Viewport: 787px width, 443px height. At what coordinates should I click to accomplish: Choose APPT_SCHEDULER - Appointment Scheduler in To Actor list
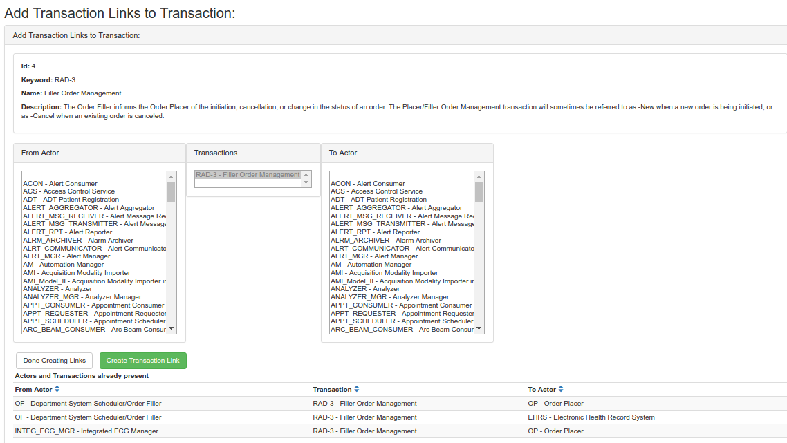(x=402, y=321)
